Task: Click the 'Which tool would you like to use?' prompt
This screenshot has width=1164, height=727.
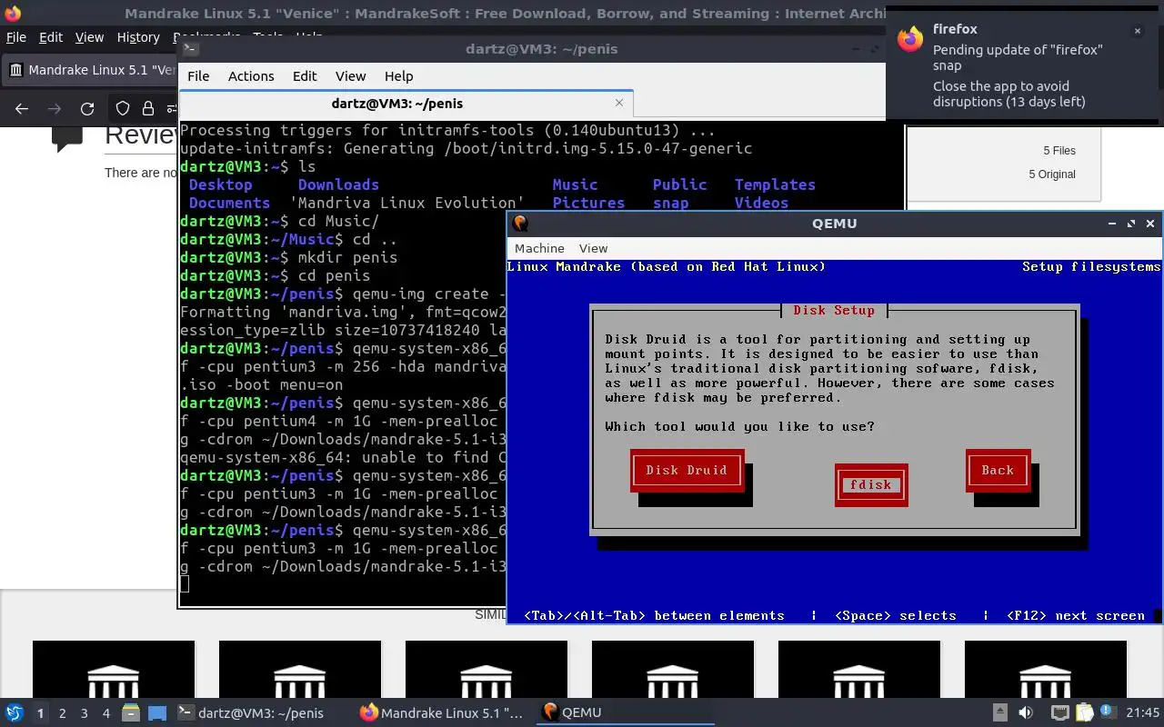Action: coord(740,426)
